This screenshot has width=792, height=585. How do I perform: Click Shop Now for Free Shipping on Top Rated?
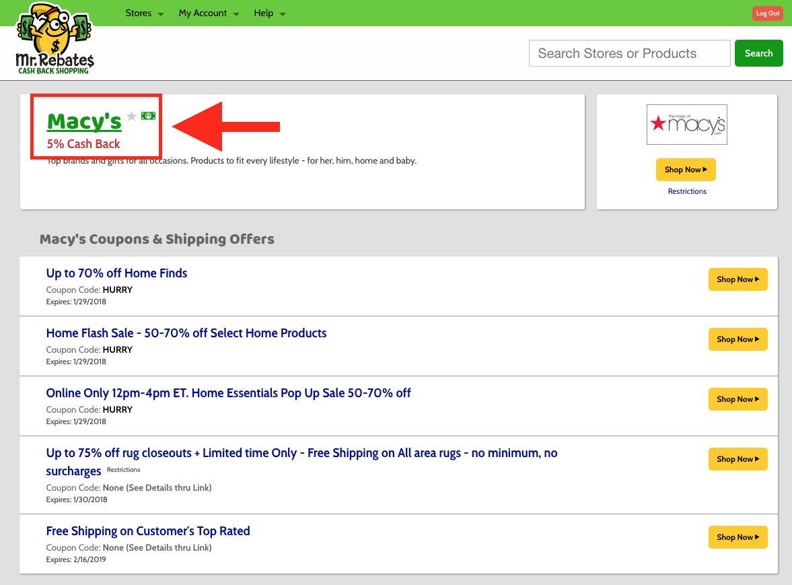point(737,537)
